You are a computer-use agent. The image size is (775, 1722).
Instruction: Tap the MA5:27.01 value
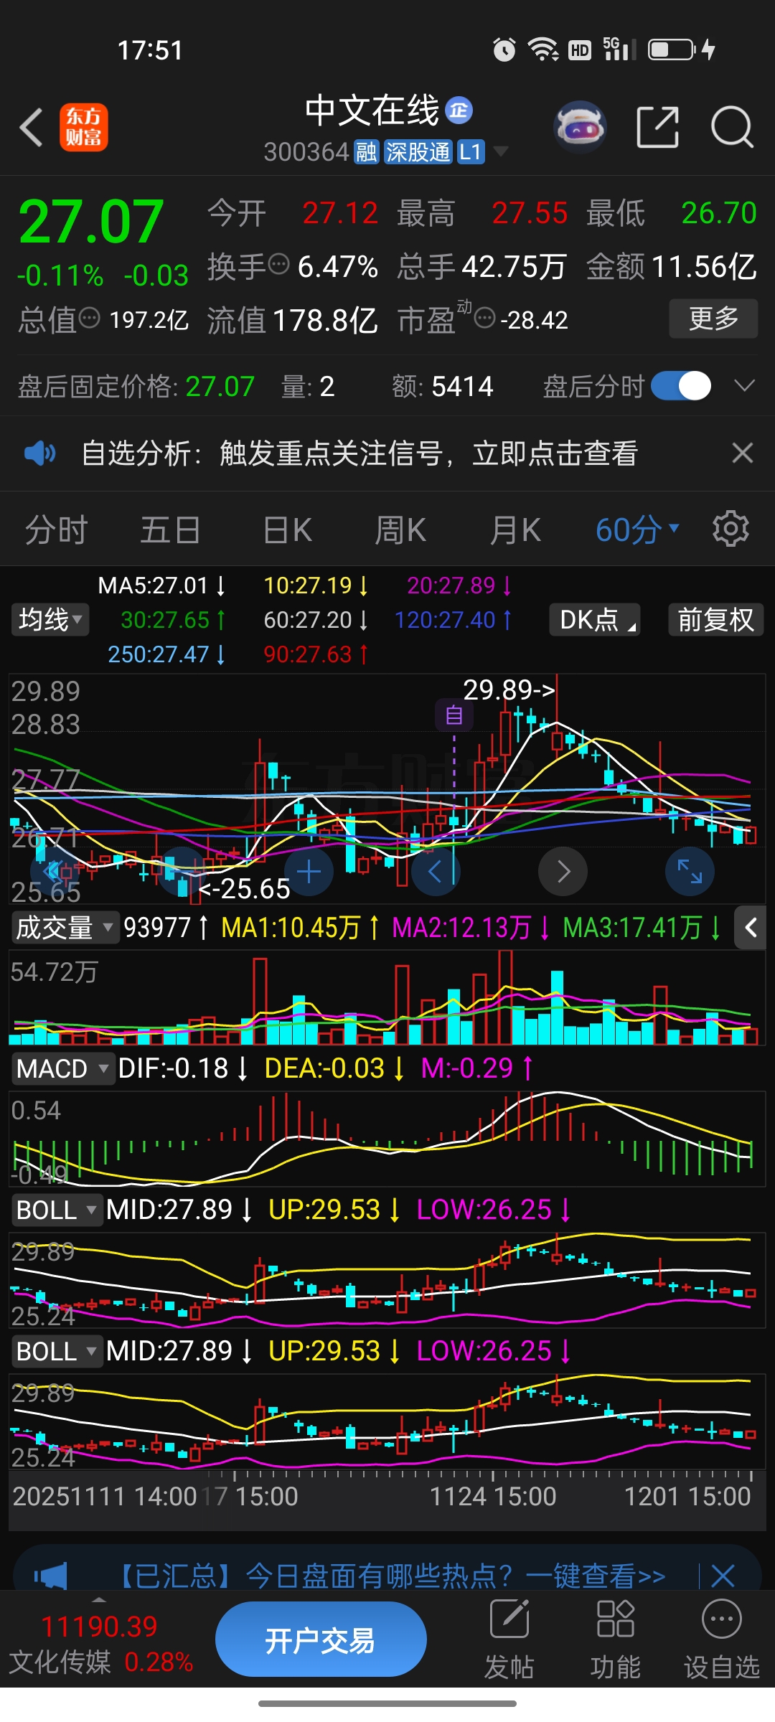[x=162, y=585]
